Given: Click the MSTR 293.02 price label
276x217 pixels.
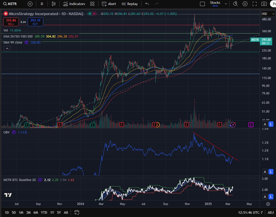Looking at the screenshot, I should point(262,41).
